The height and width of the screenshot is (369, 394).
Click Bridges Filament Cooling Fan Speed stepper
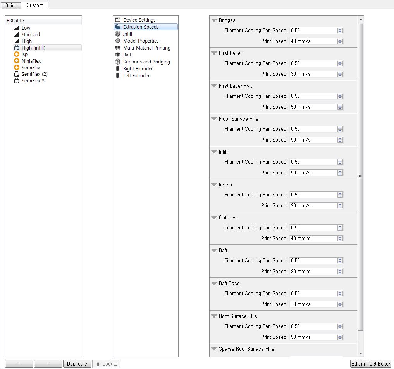(x=340, y=30)
